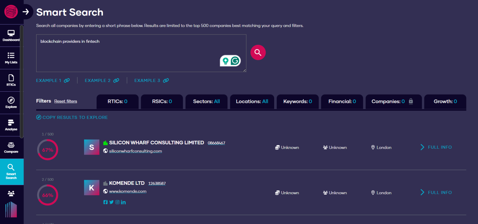Open the Sectors filter tab

tap(206, 102)
